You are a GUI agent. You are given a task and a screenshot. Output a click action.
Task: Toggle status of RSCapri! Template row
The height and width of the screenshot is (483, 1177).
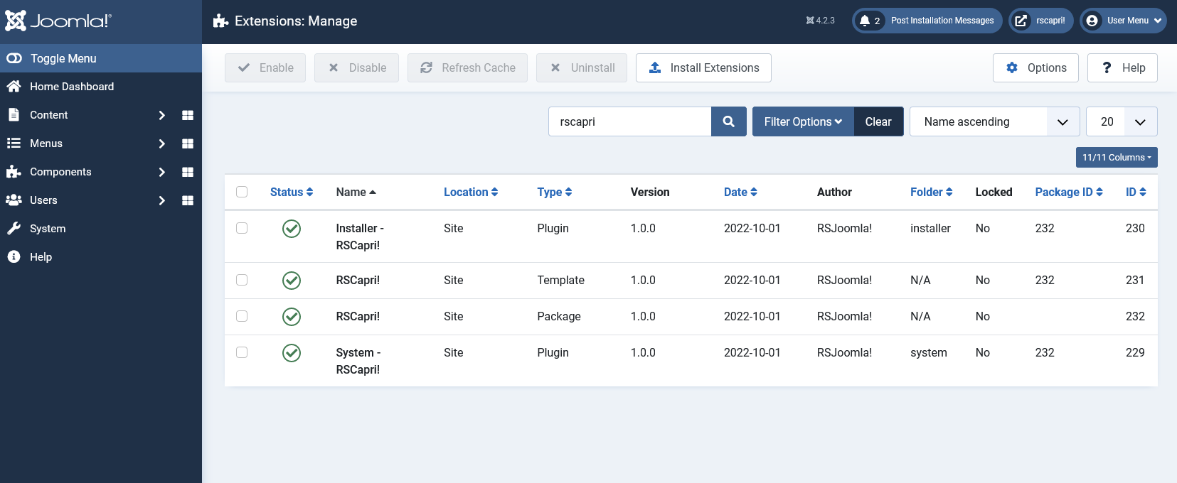pos(292,281)
